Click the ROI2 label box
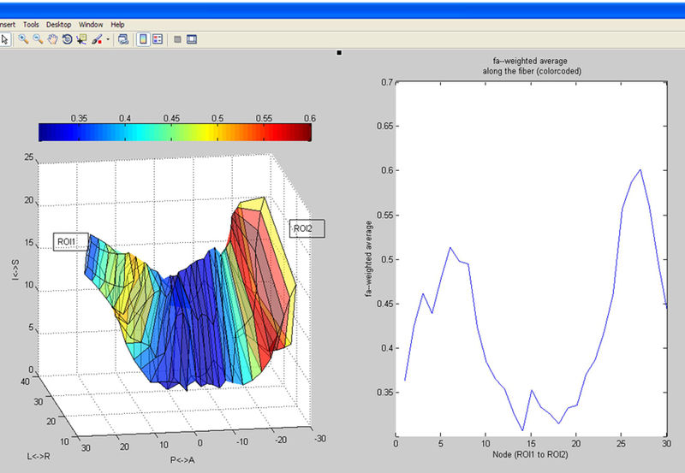 [x=305, y=228]
